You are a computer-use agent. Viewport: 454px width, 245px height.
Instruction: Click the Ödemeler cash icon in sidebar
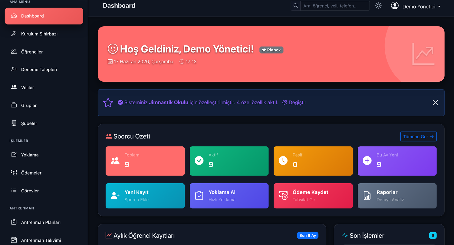(x=14, y=172)
